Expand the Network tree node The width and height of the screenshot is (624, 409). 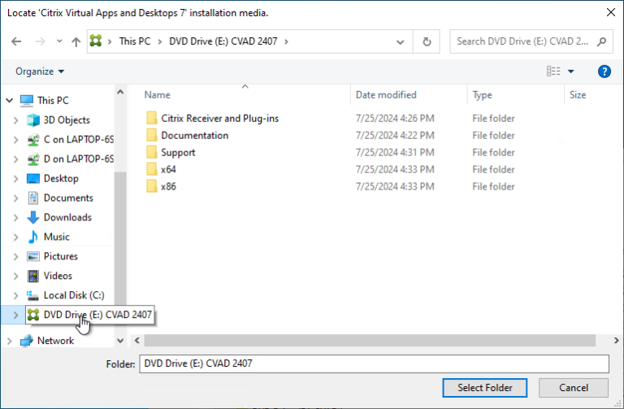[x=10, y=341]
